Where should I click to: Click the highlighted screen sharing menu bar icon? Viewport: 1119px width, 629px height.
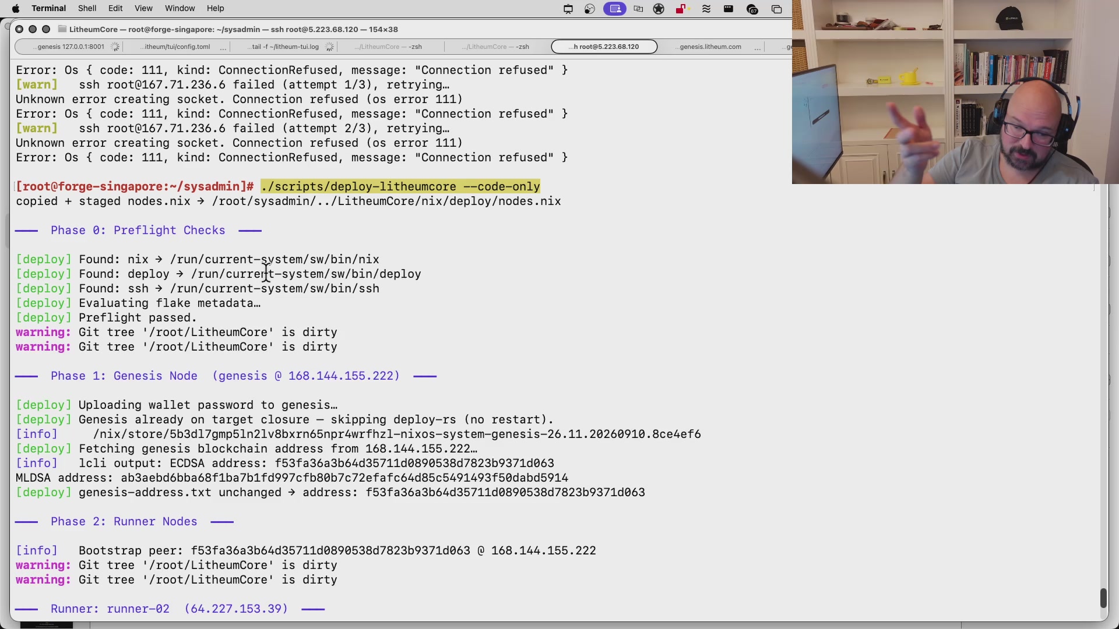(615, 9)
